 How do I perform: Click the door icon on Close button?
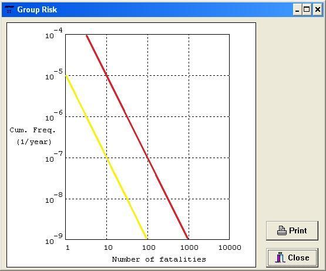coord(280,257)
